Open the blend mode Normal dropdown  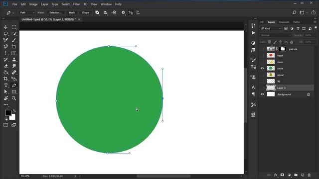pos(276,35)
